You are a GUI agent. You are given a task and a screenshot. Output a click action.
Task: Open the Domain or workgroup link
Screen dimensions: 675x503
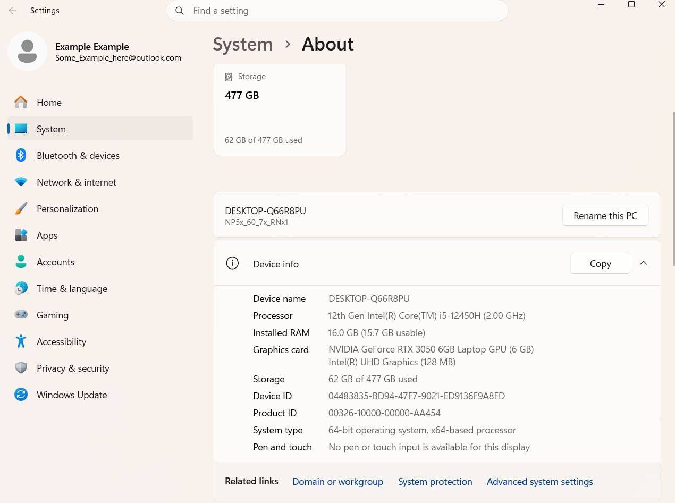(338, 482)
